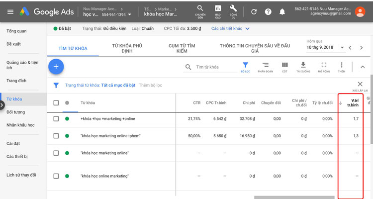Open the account avatar profile

(x=360, y=11)
